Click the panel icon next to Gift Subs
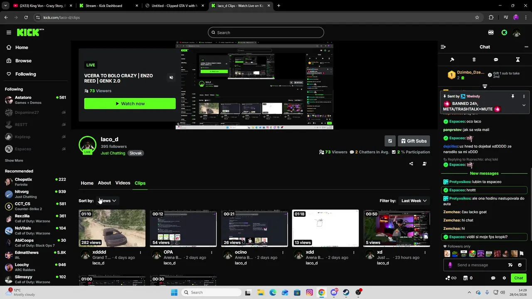Image resolution: width=532 pixels, height=299 pixels. [x=390, y=141]
